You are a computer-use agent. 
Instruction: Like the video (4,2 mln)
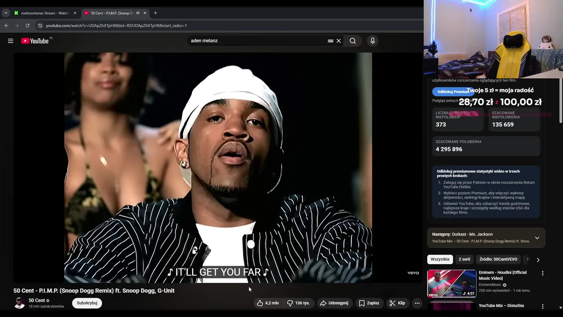268,303
